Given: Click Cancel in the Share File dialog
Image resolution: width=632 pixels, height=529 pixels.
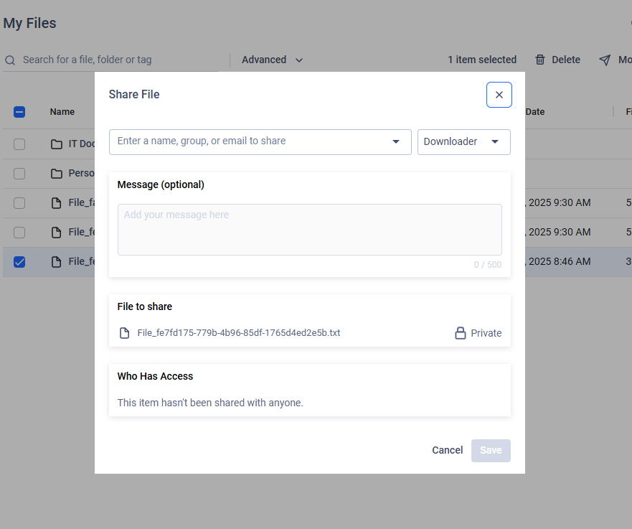Looking at the screenshot, I should click(447, 450).
